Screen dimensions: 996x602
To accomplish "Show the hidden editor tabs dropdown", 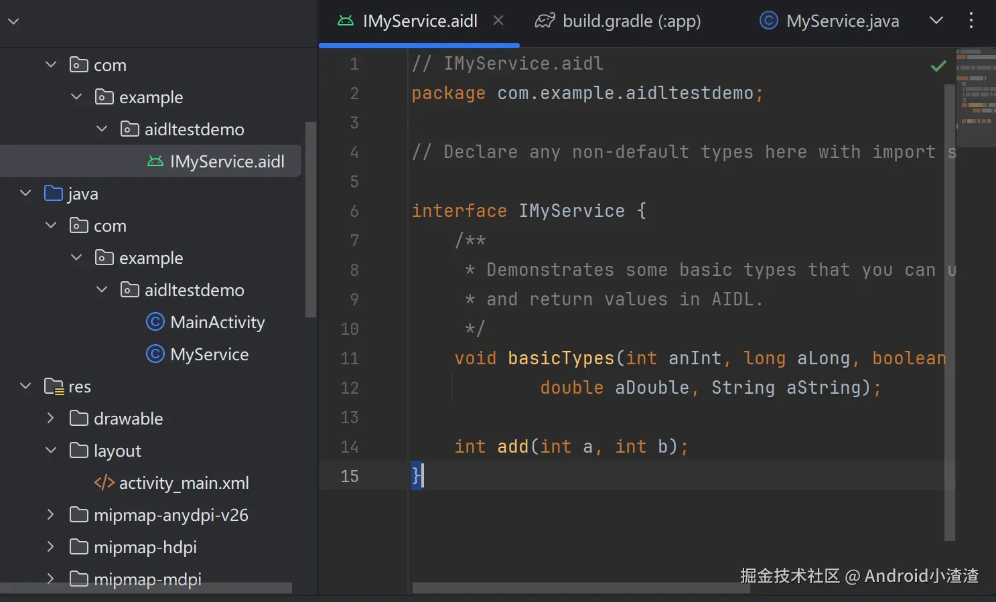I will point(936,21).
